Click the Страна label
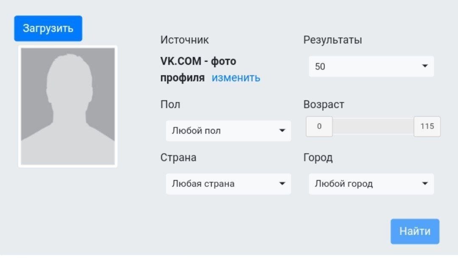The width and height of the screenshot is (458, 258). tap(178, 157)
